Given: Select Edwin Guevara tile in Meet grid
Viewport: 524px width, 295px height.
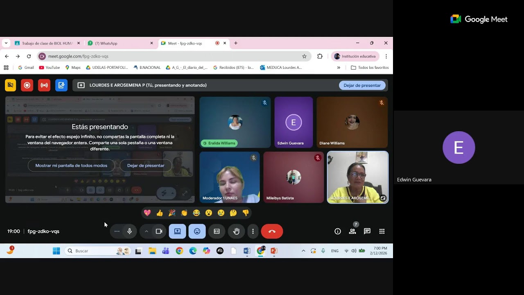Looking at the screenshot, I should (294, 122).
